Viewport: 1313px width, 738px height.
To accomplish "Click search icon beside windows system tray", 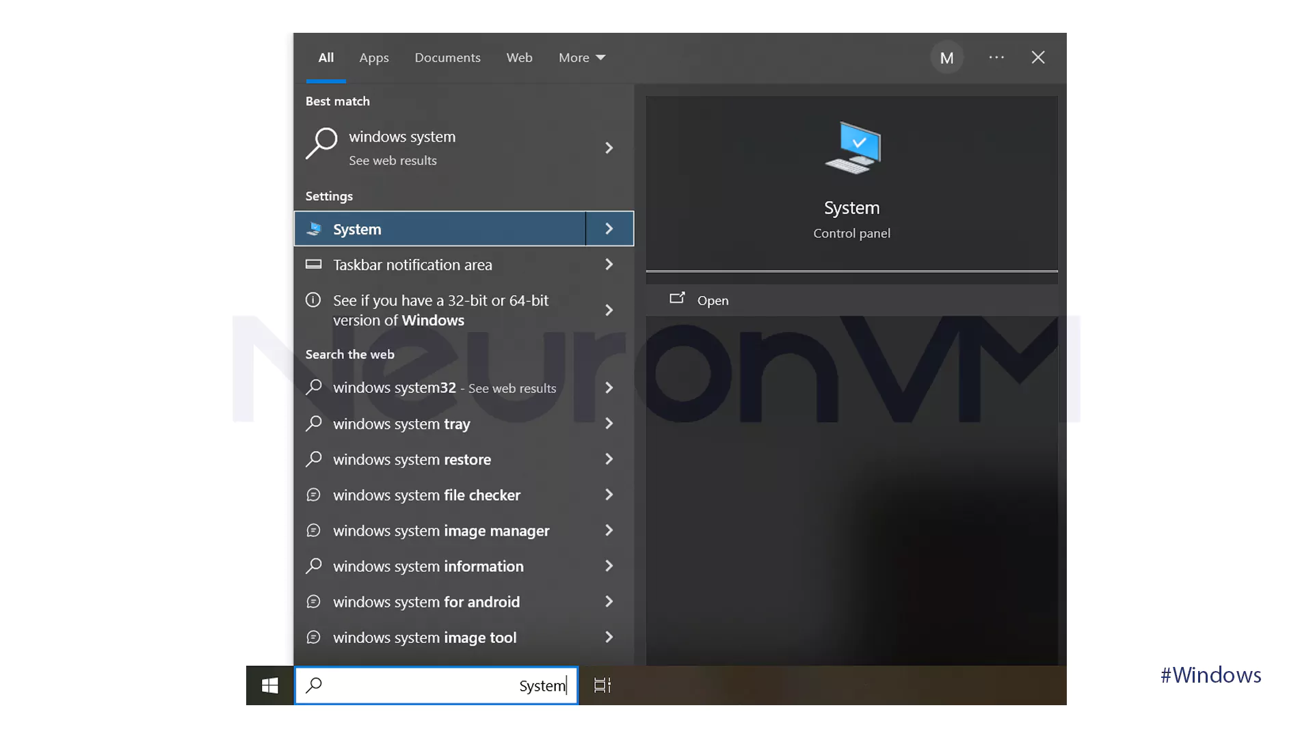I will (x=314, y=424).
